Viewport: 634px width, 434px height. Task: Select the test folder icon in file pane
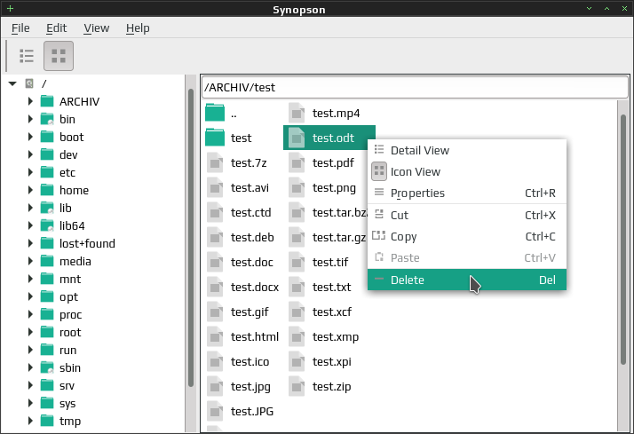tap(215, 138)
